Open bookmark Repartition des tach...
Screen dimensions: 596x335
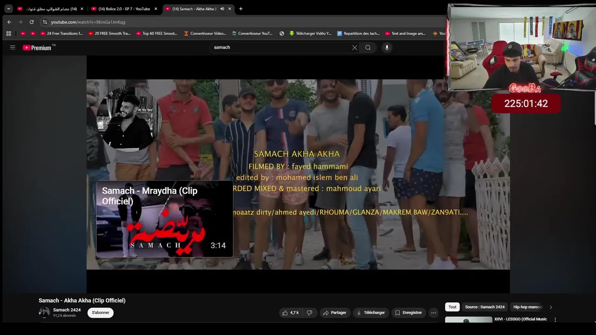(359, 33)
